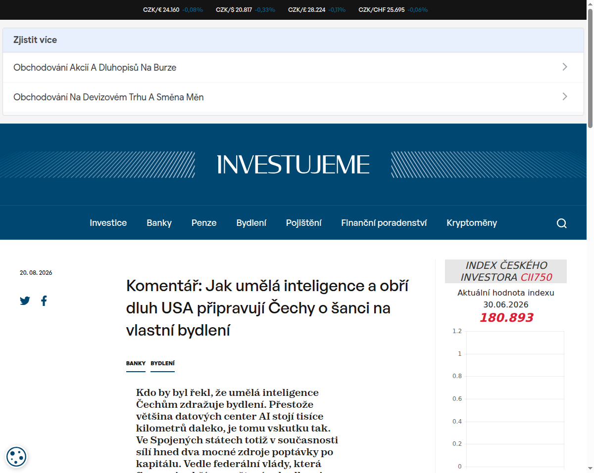The height and width of the screenshot is (473, 594).
Task: Click the Zjistit více header
Action: pos(293,40)
